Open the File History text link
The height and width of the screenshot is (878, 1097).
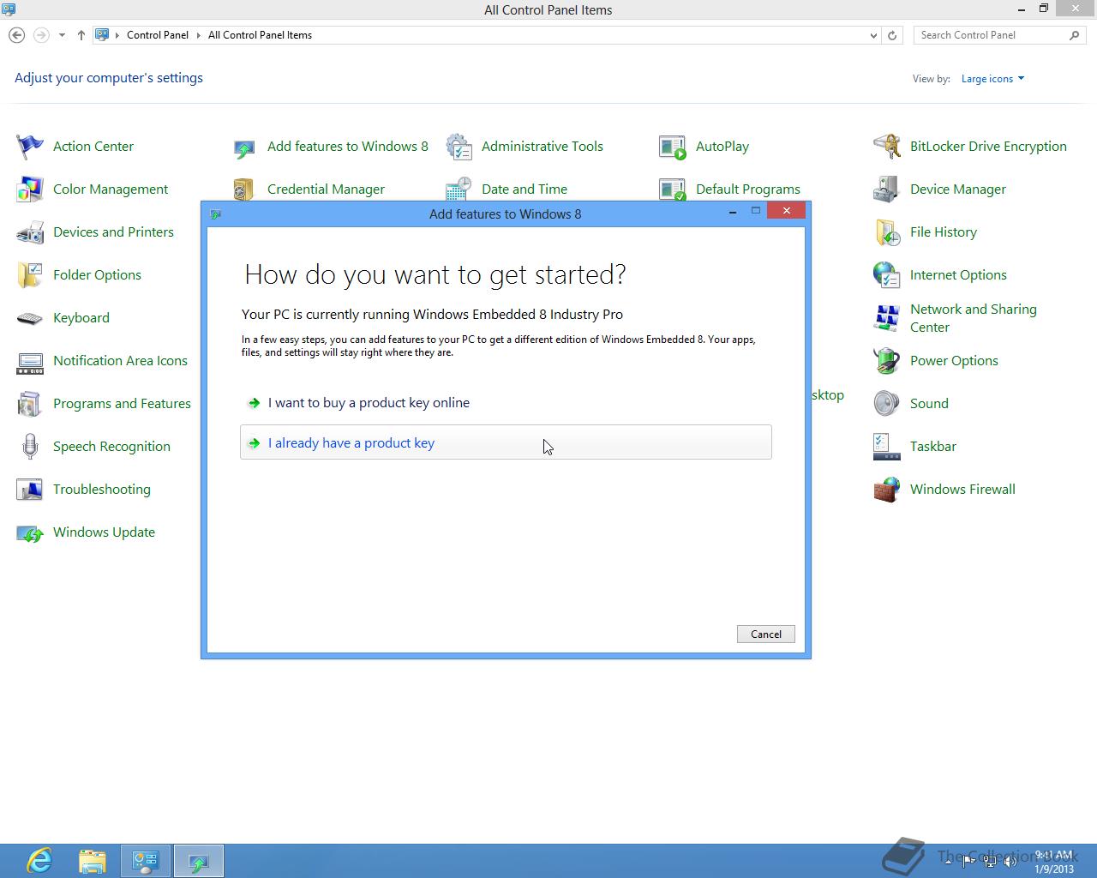(944, 232)
